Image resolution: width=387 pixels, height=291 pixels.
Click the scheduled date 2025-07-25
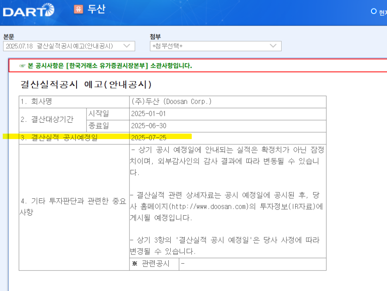[149, 138]
